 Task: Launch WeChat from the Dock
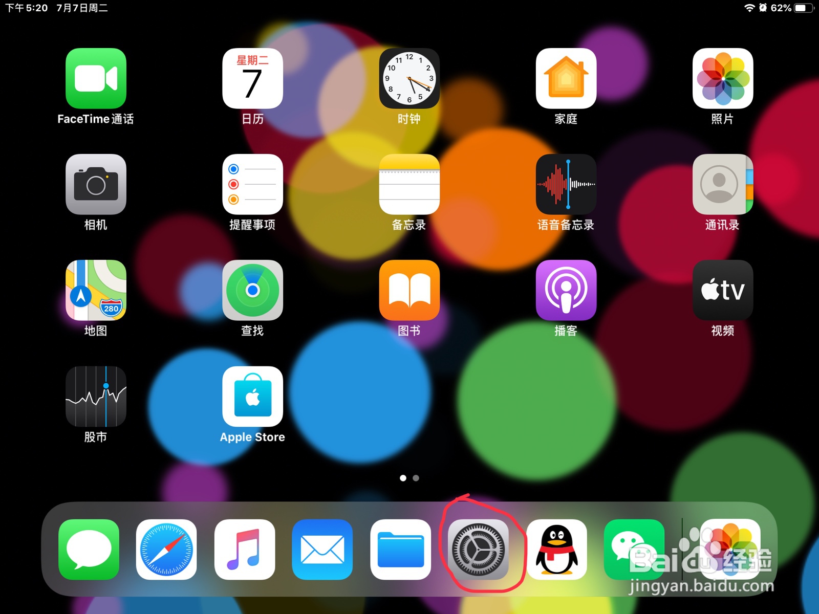(635, 550)
